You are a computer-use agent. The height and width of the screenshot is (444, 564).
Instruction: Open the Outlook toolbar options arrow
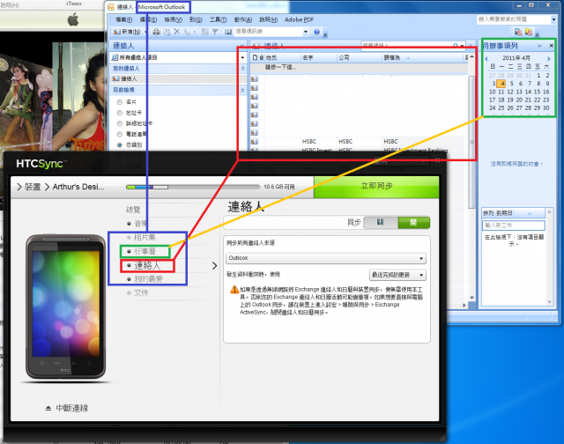click(325, 34)
